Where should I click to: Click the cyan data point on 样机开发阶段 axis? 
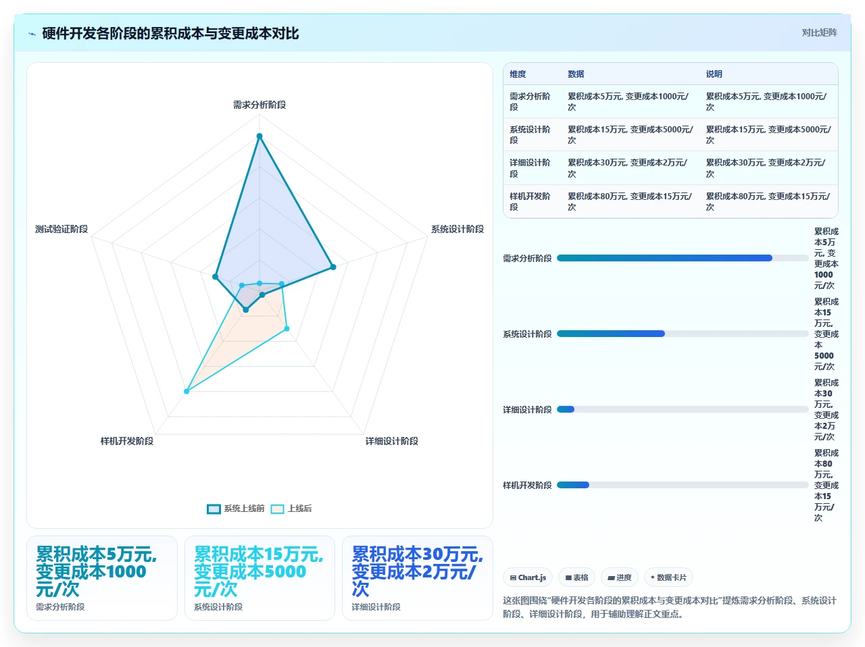pyautogui.click(x=187, y=391)
